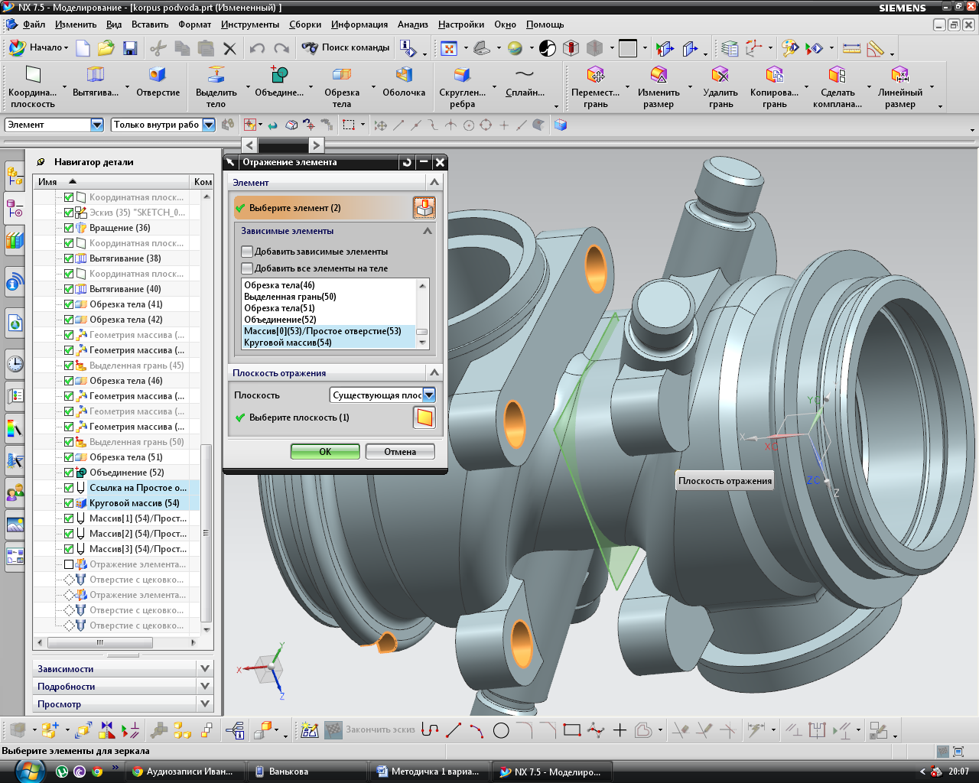979x783 pixels.
Task: Open the Вставить menu
Action: coord(150,24)
